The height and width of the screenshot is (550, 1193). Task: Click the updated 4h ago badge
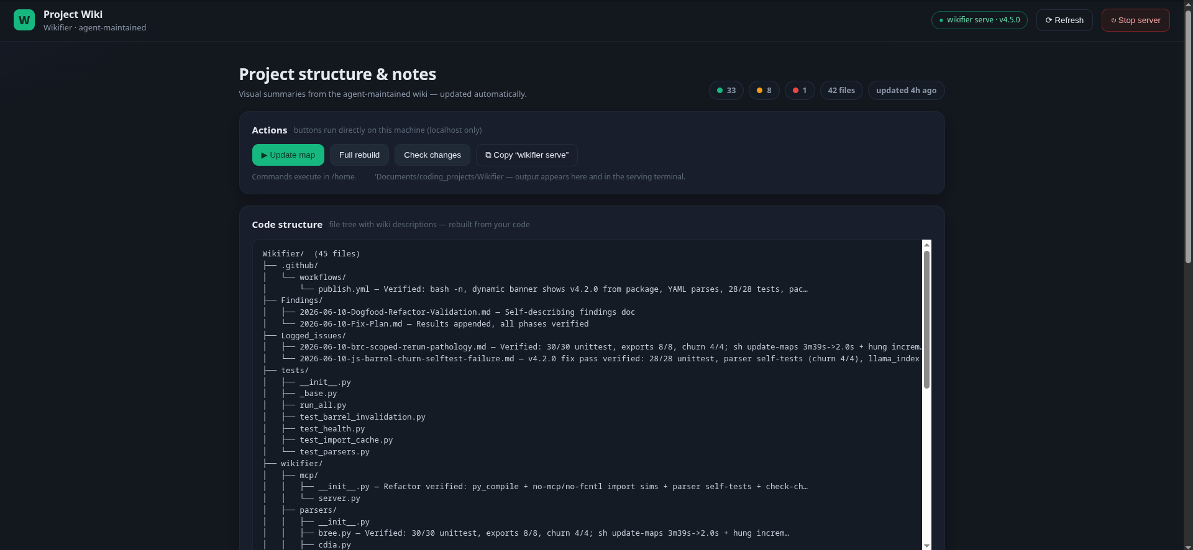[x=906, y=91]
